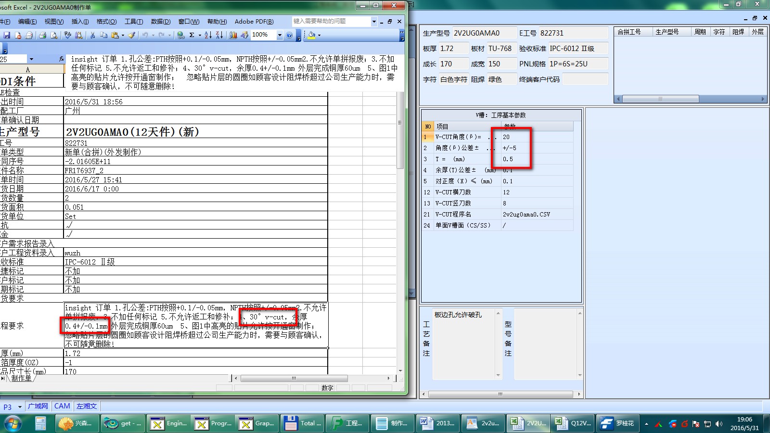Open Paste options dropdown arrow
The image size is (770, 433).
[123, 35]
